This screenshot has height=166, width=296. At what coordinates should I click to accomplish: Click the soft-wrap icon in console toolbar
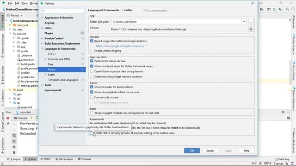[x=14, y=136]
